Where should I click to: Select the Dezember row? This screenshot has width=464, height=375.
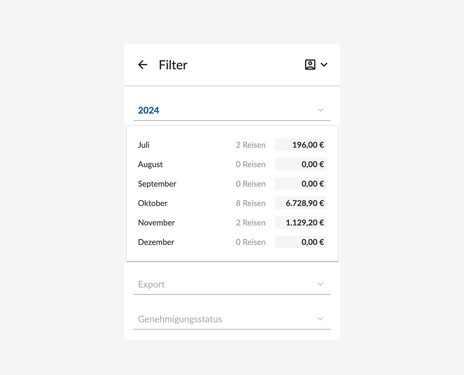pos(156,242)
